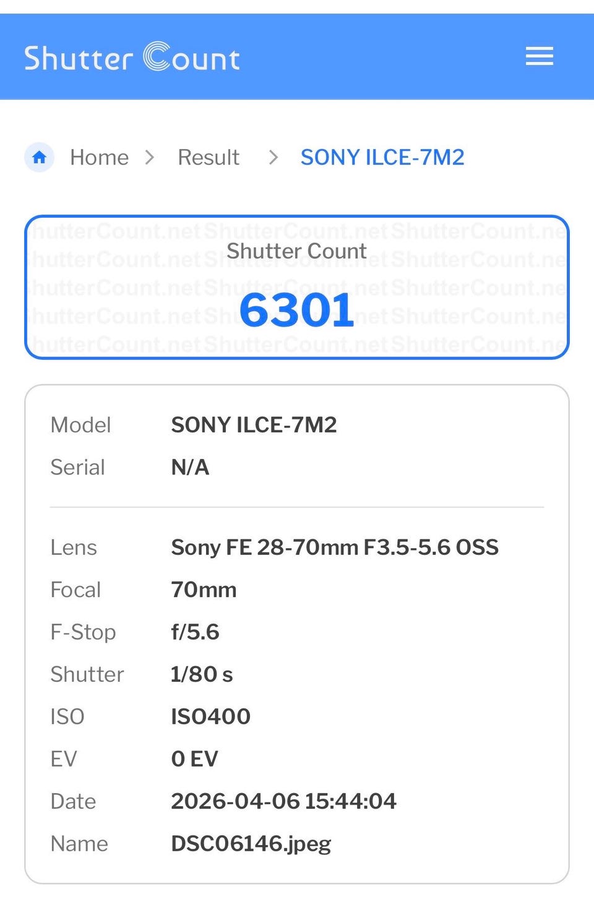
Task: Select the Sony FE 28-70mm lens text
Action: (x=335, y=548)
